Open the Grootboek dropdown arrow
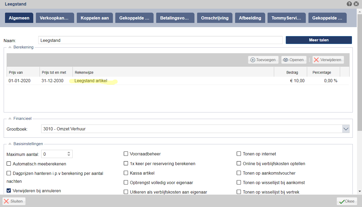Screen dimensions: 362x207 click(x=346, y=129)
